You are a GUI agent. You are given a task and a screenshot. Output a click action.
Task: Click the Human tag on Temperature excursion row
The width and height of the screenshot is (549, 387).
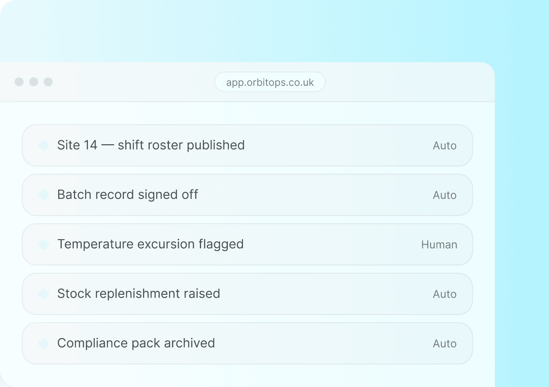439,245
